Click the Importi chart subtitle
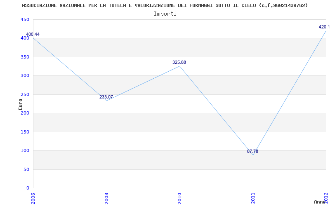 tap(165, 14)
